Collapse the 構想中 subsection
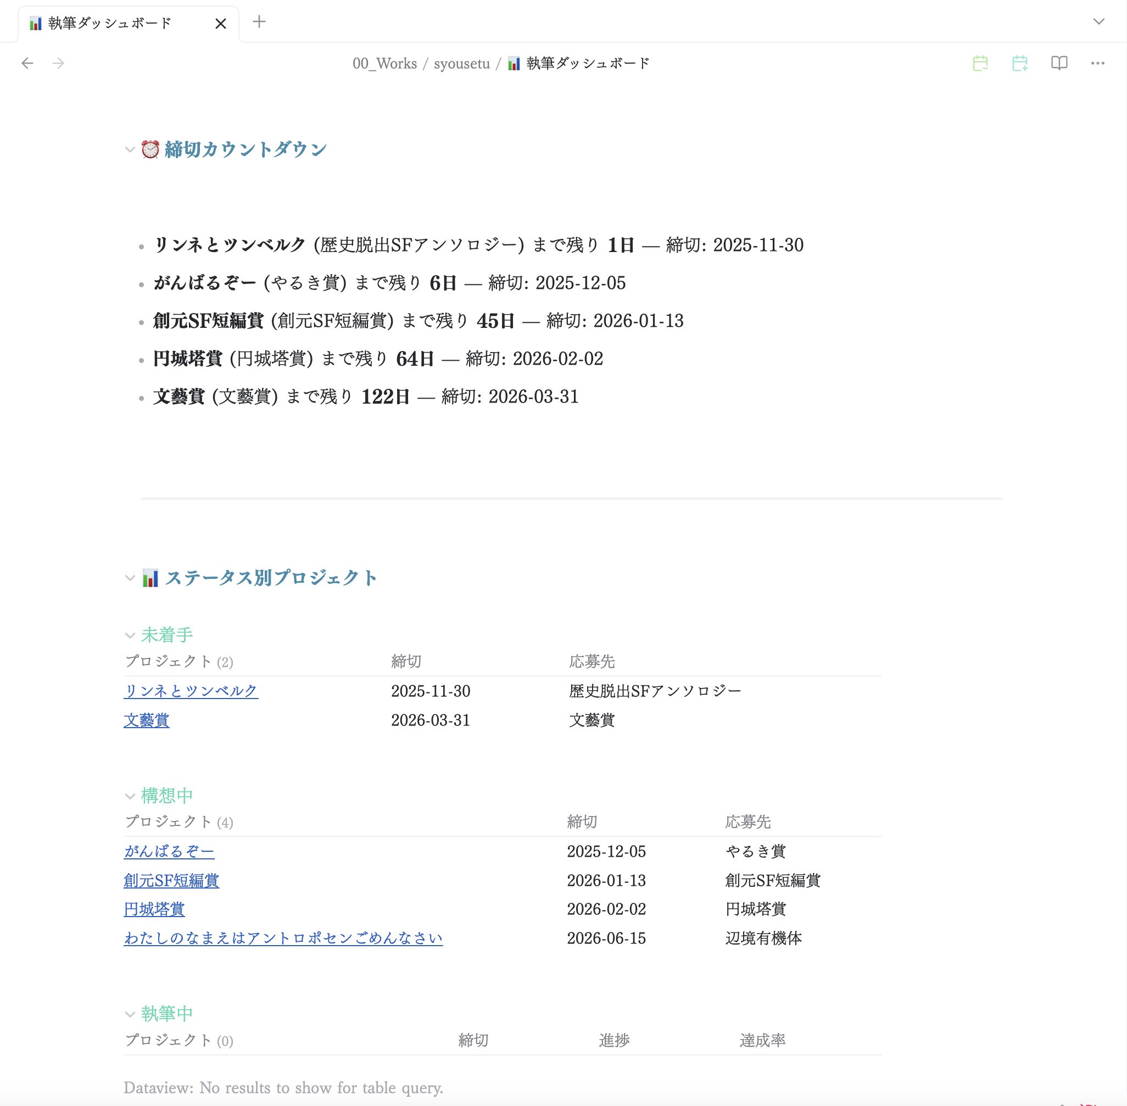This screenshot has width=1127, height=1106. point(129,795)
